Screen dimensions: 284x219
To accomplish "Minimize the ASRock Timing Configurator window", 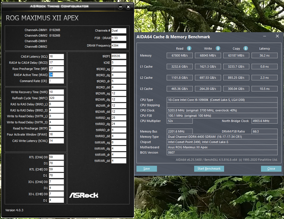I will (x=120, y=7).
